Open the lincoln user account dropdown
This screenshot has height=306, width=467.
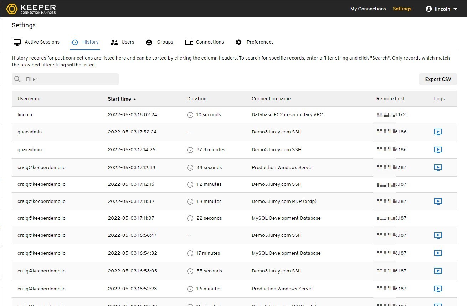pyautogui.click(x=441, y=9)
